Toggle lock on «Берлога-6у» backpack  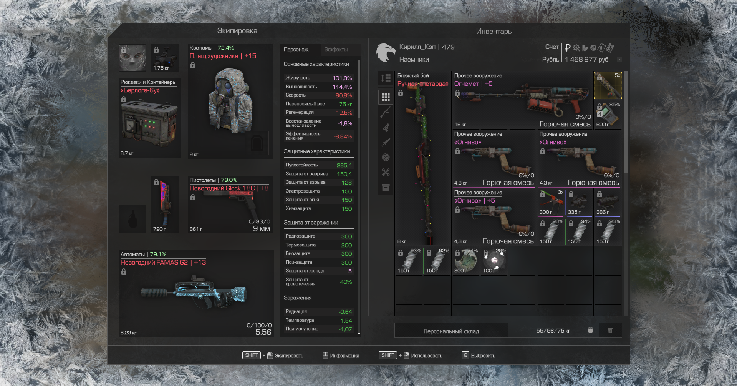point(123,100)
